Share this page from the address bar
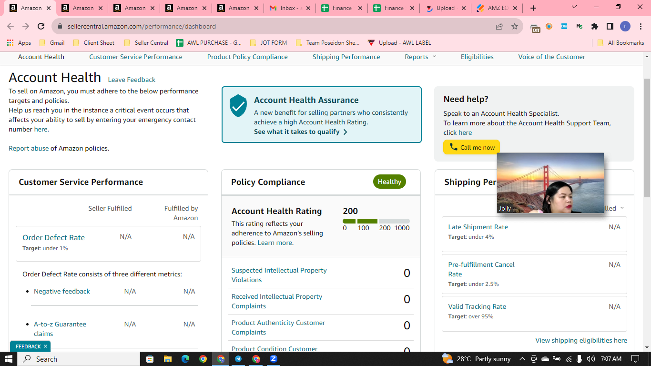 tap(499, 26)
